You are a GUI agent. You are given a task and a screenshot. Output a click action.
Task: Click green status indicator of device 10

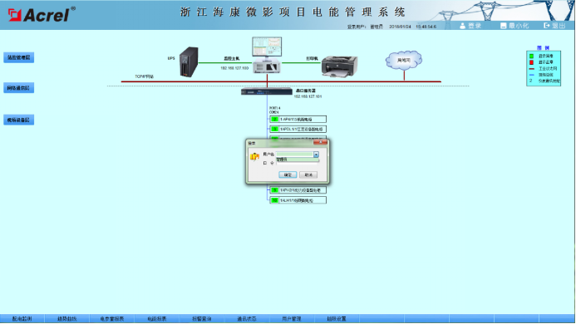(274, 200)
